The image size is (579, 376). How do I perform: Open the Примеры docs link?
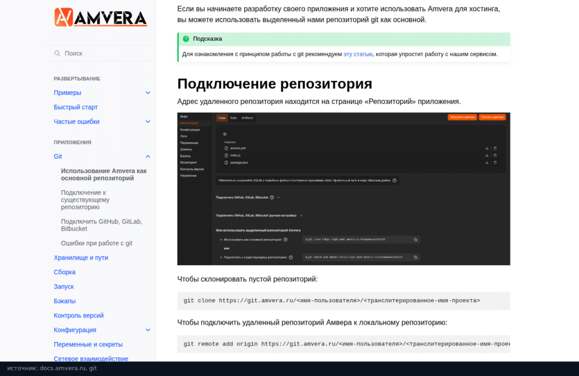[68, 93]
